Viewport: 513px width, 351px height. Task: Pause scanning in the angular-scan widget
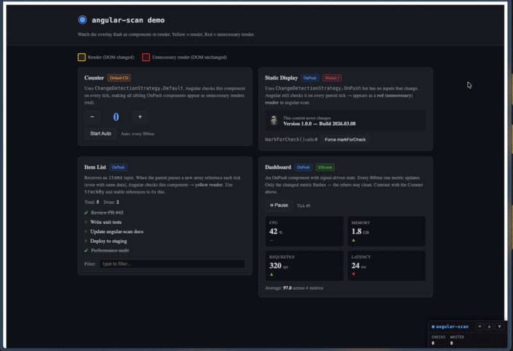(x=480, y=327)
